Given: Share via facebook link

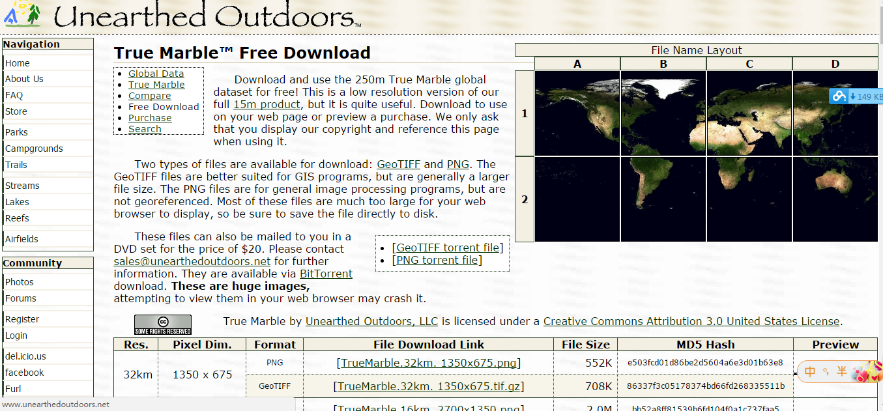Looking at the screenshot, I should (x=25, y=373).
